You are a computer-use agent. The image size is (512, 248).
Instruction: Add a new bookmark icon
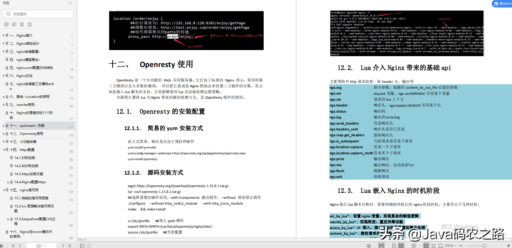[x=22, y=24]
